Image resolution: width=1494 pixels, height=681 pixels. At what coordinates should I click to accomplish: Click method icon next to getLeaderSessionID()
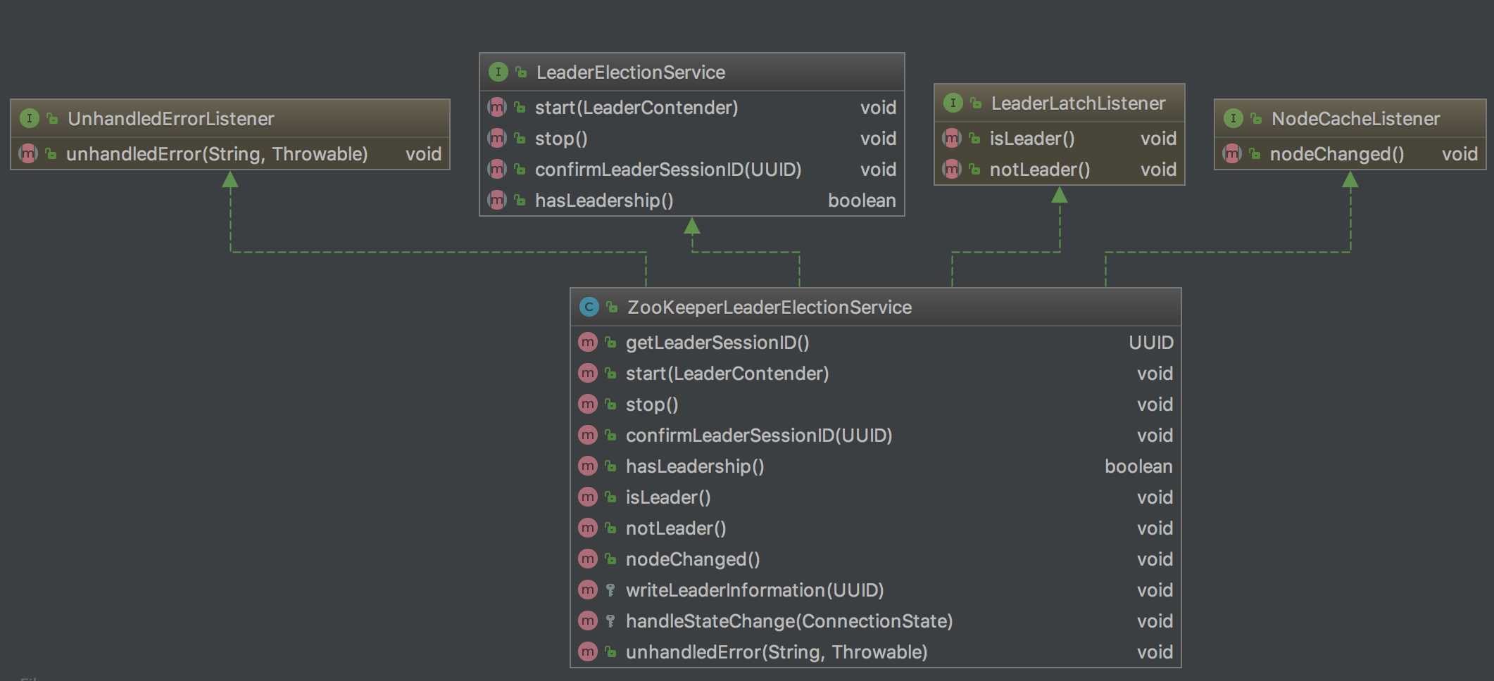[x=587, y=342]
